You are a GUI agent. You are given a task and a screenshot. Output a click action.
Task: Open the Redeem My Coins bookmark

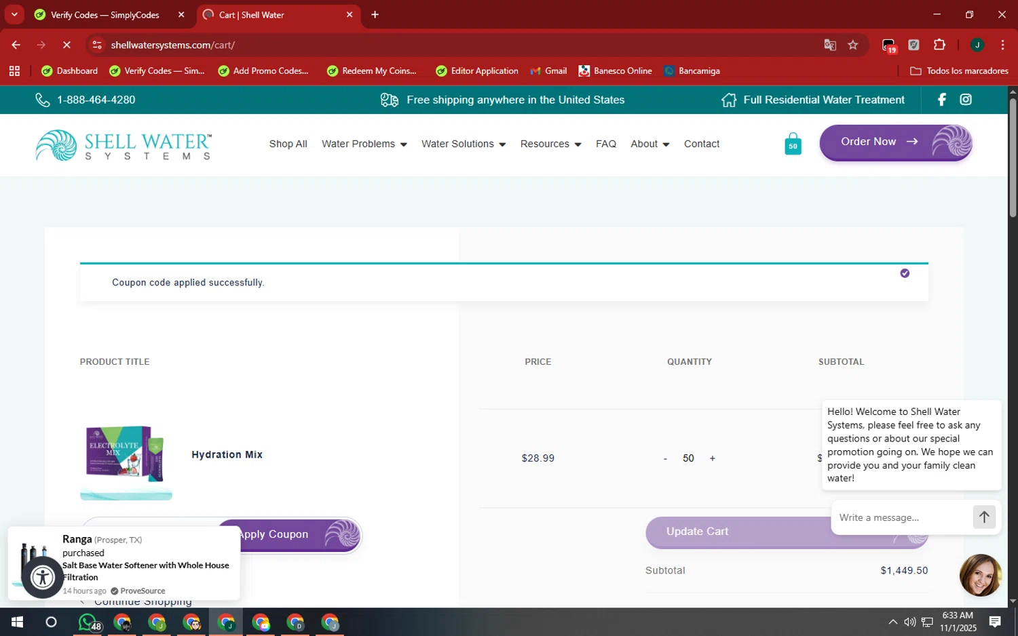click(371, 71)
